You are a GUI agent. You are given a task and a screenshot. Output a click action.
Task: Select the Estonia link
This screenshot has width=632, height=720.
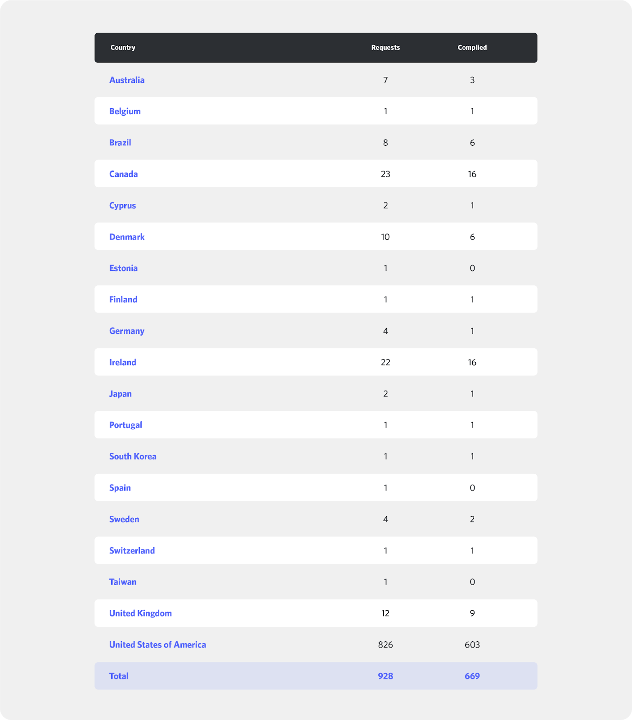pyautogui.click(x=123, y=268)
